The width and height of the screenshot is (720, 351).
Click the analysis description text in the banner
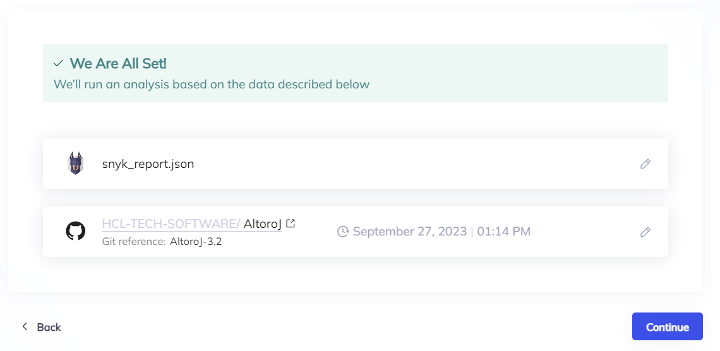211,84
